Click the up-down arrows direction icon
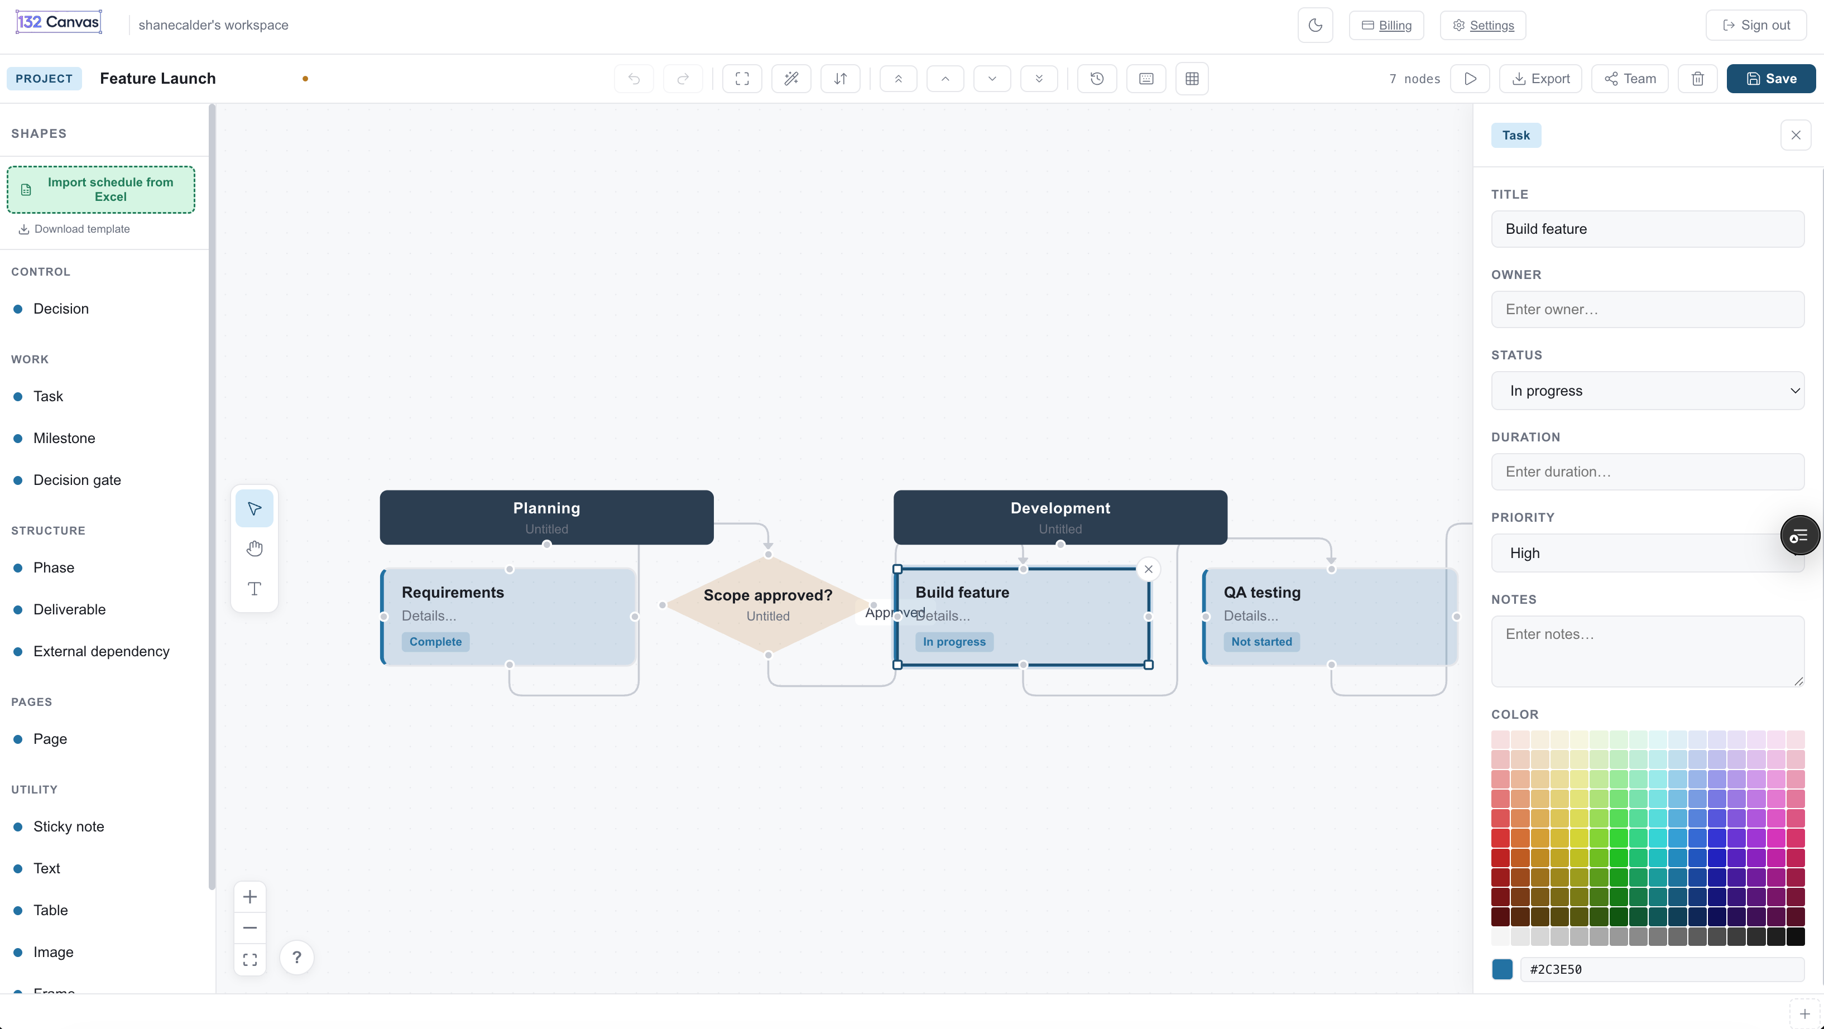Image resolution: width=1824 pixels, height=1029 pixels. click(x=840, y=79)
